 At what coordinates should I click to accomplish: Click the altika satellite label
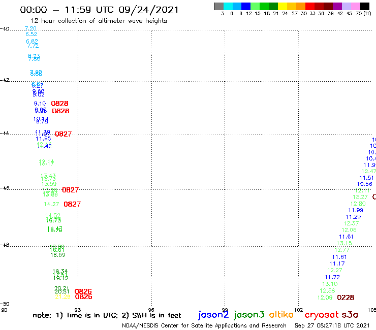[281, 315]
